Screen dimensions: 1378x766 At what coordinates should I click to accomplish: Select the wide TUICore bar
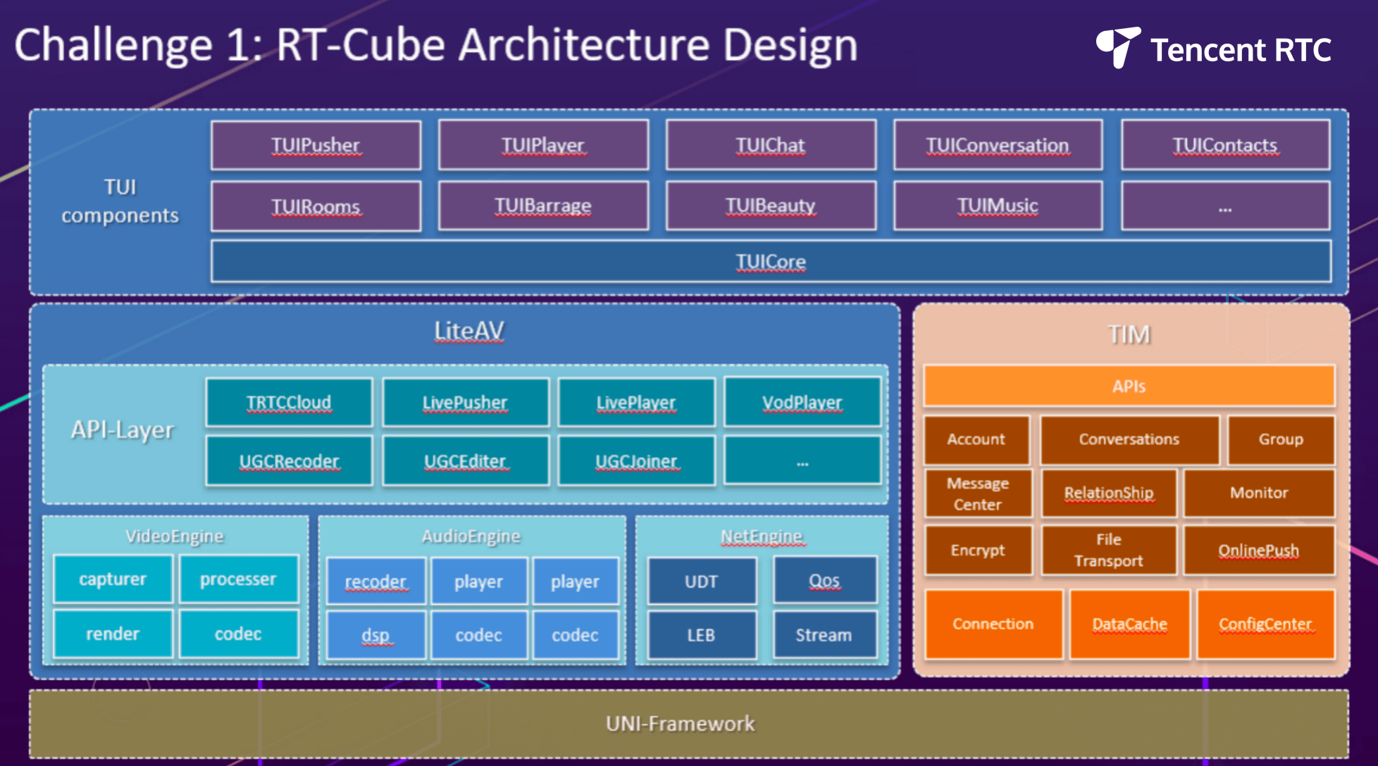[x=771, y=261]
